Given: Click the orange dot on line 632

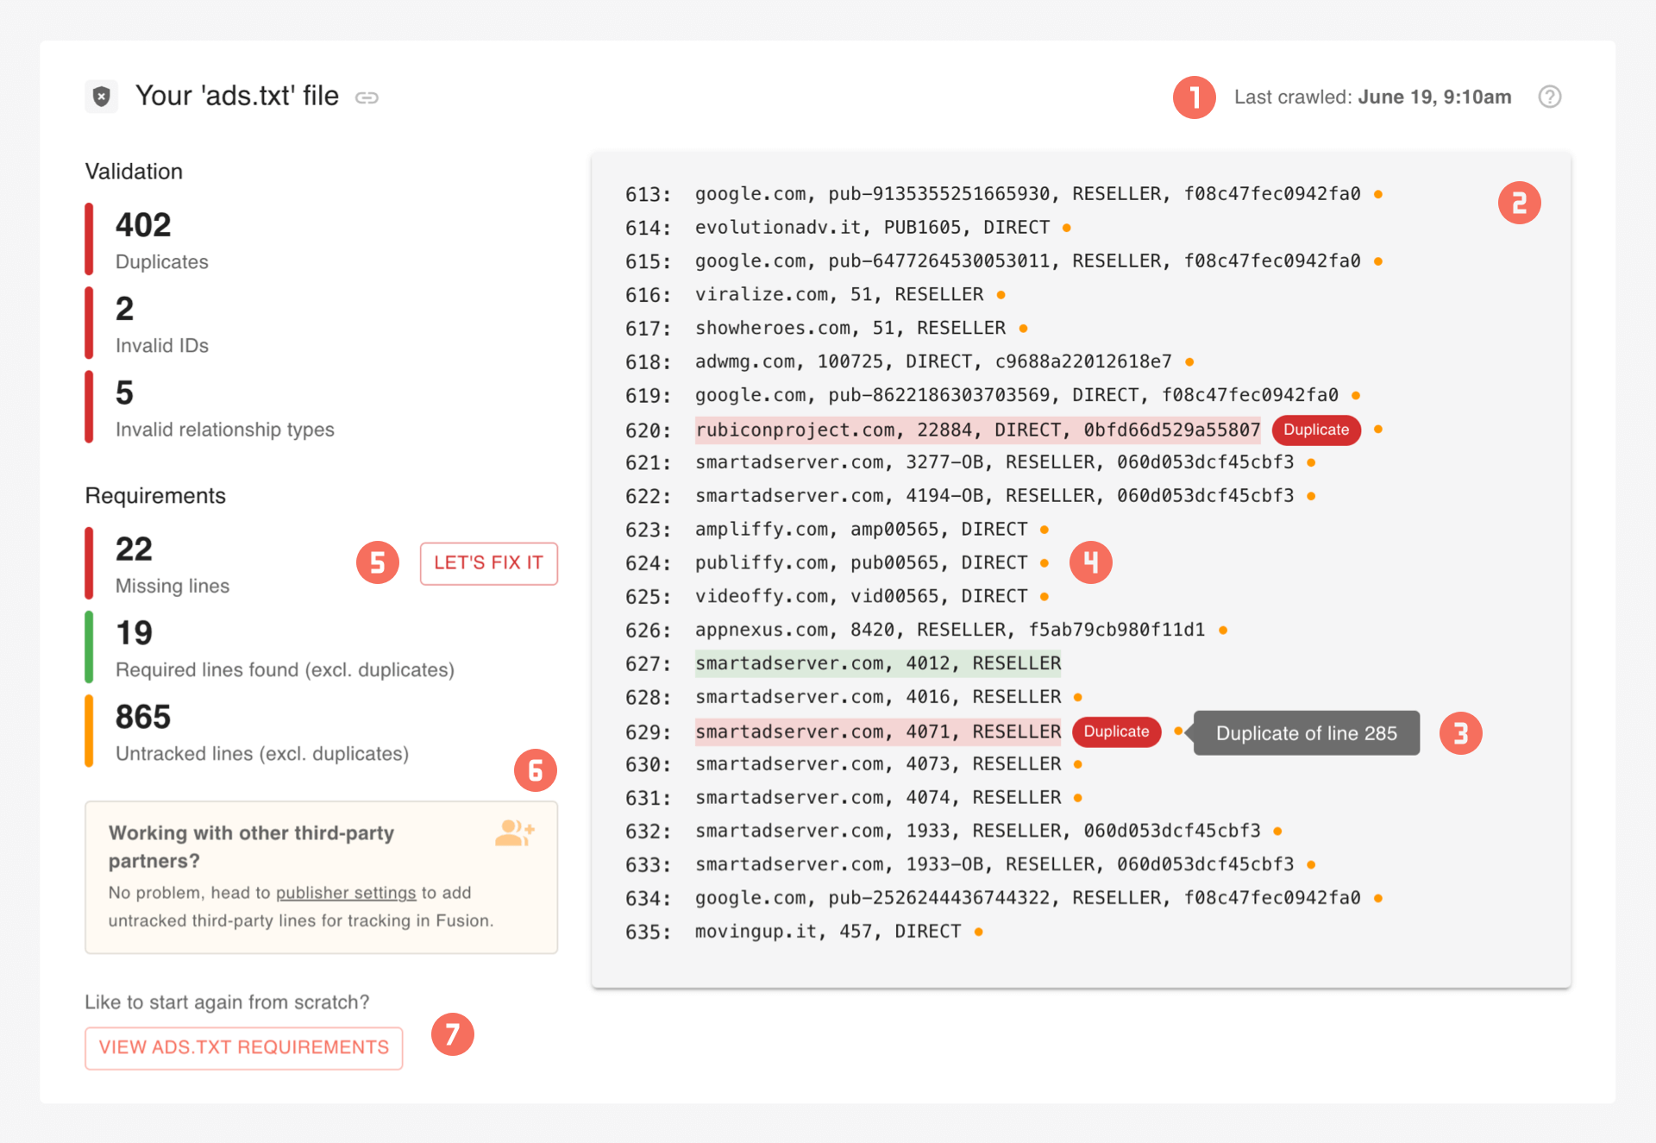Looking at the screenshot, I should coord(1277,832).
